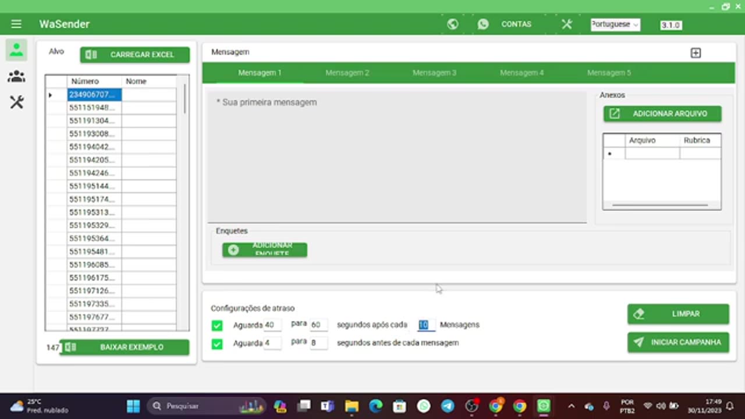
Task: Open the hamburger menu
Action: 16,24
